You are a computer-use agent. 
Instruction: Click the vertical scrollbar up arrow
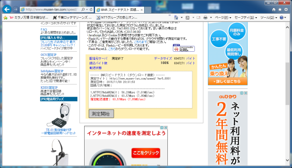[x=287, y=27]
